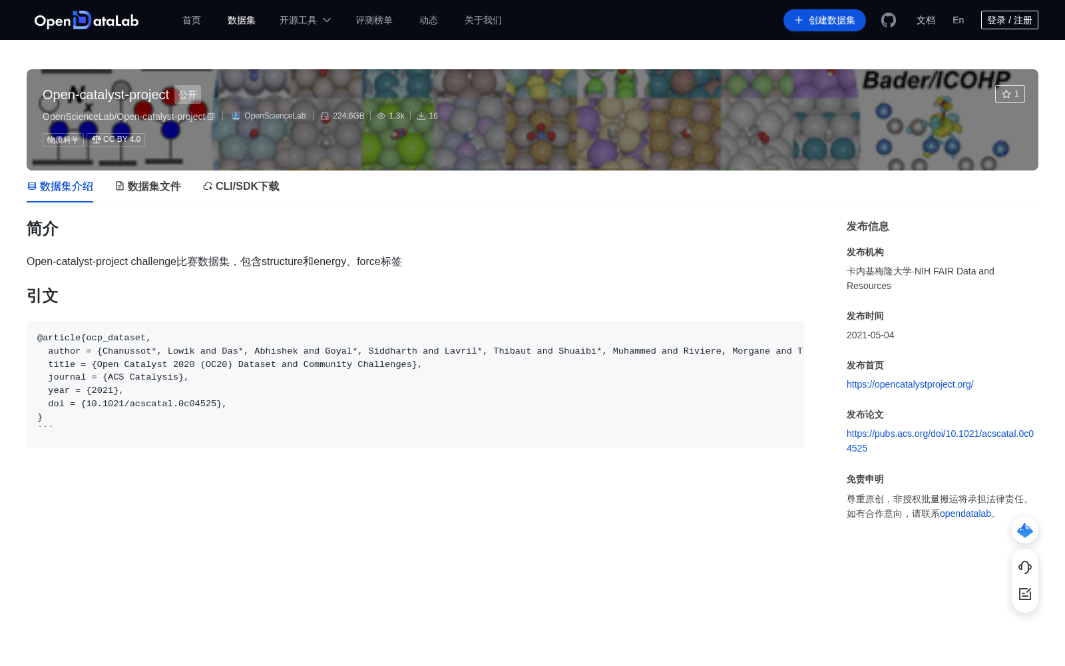This screenshot has height=666, width=1065.
Task: Click the Open-catalyst-project dataset title
Action: coord(106,95)
